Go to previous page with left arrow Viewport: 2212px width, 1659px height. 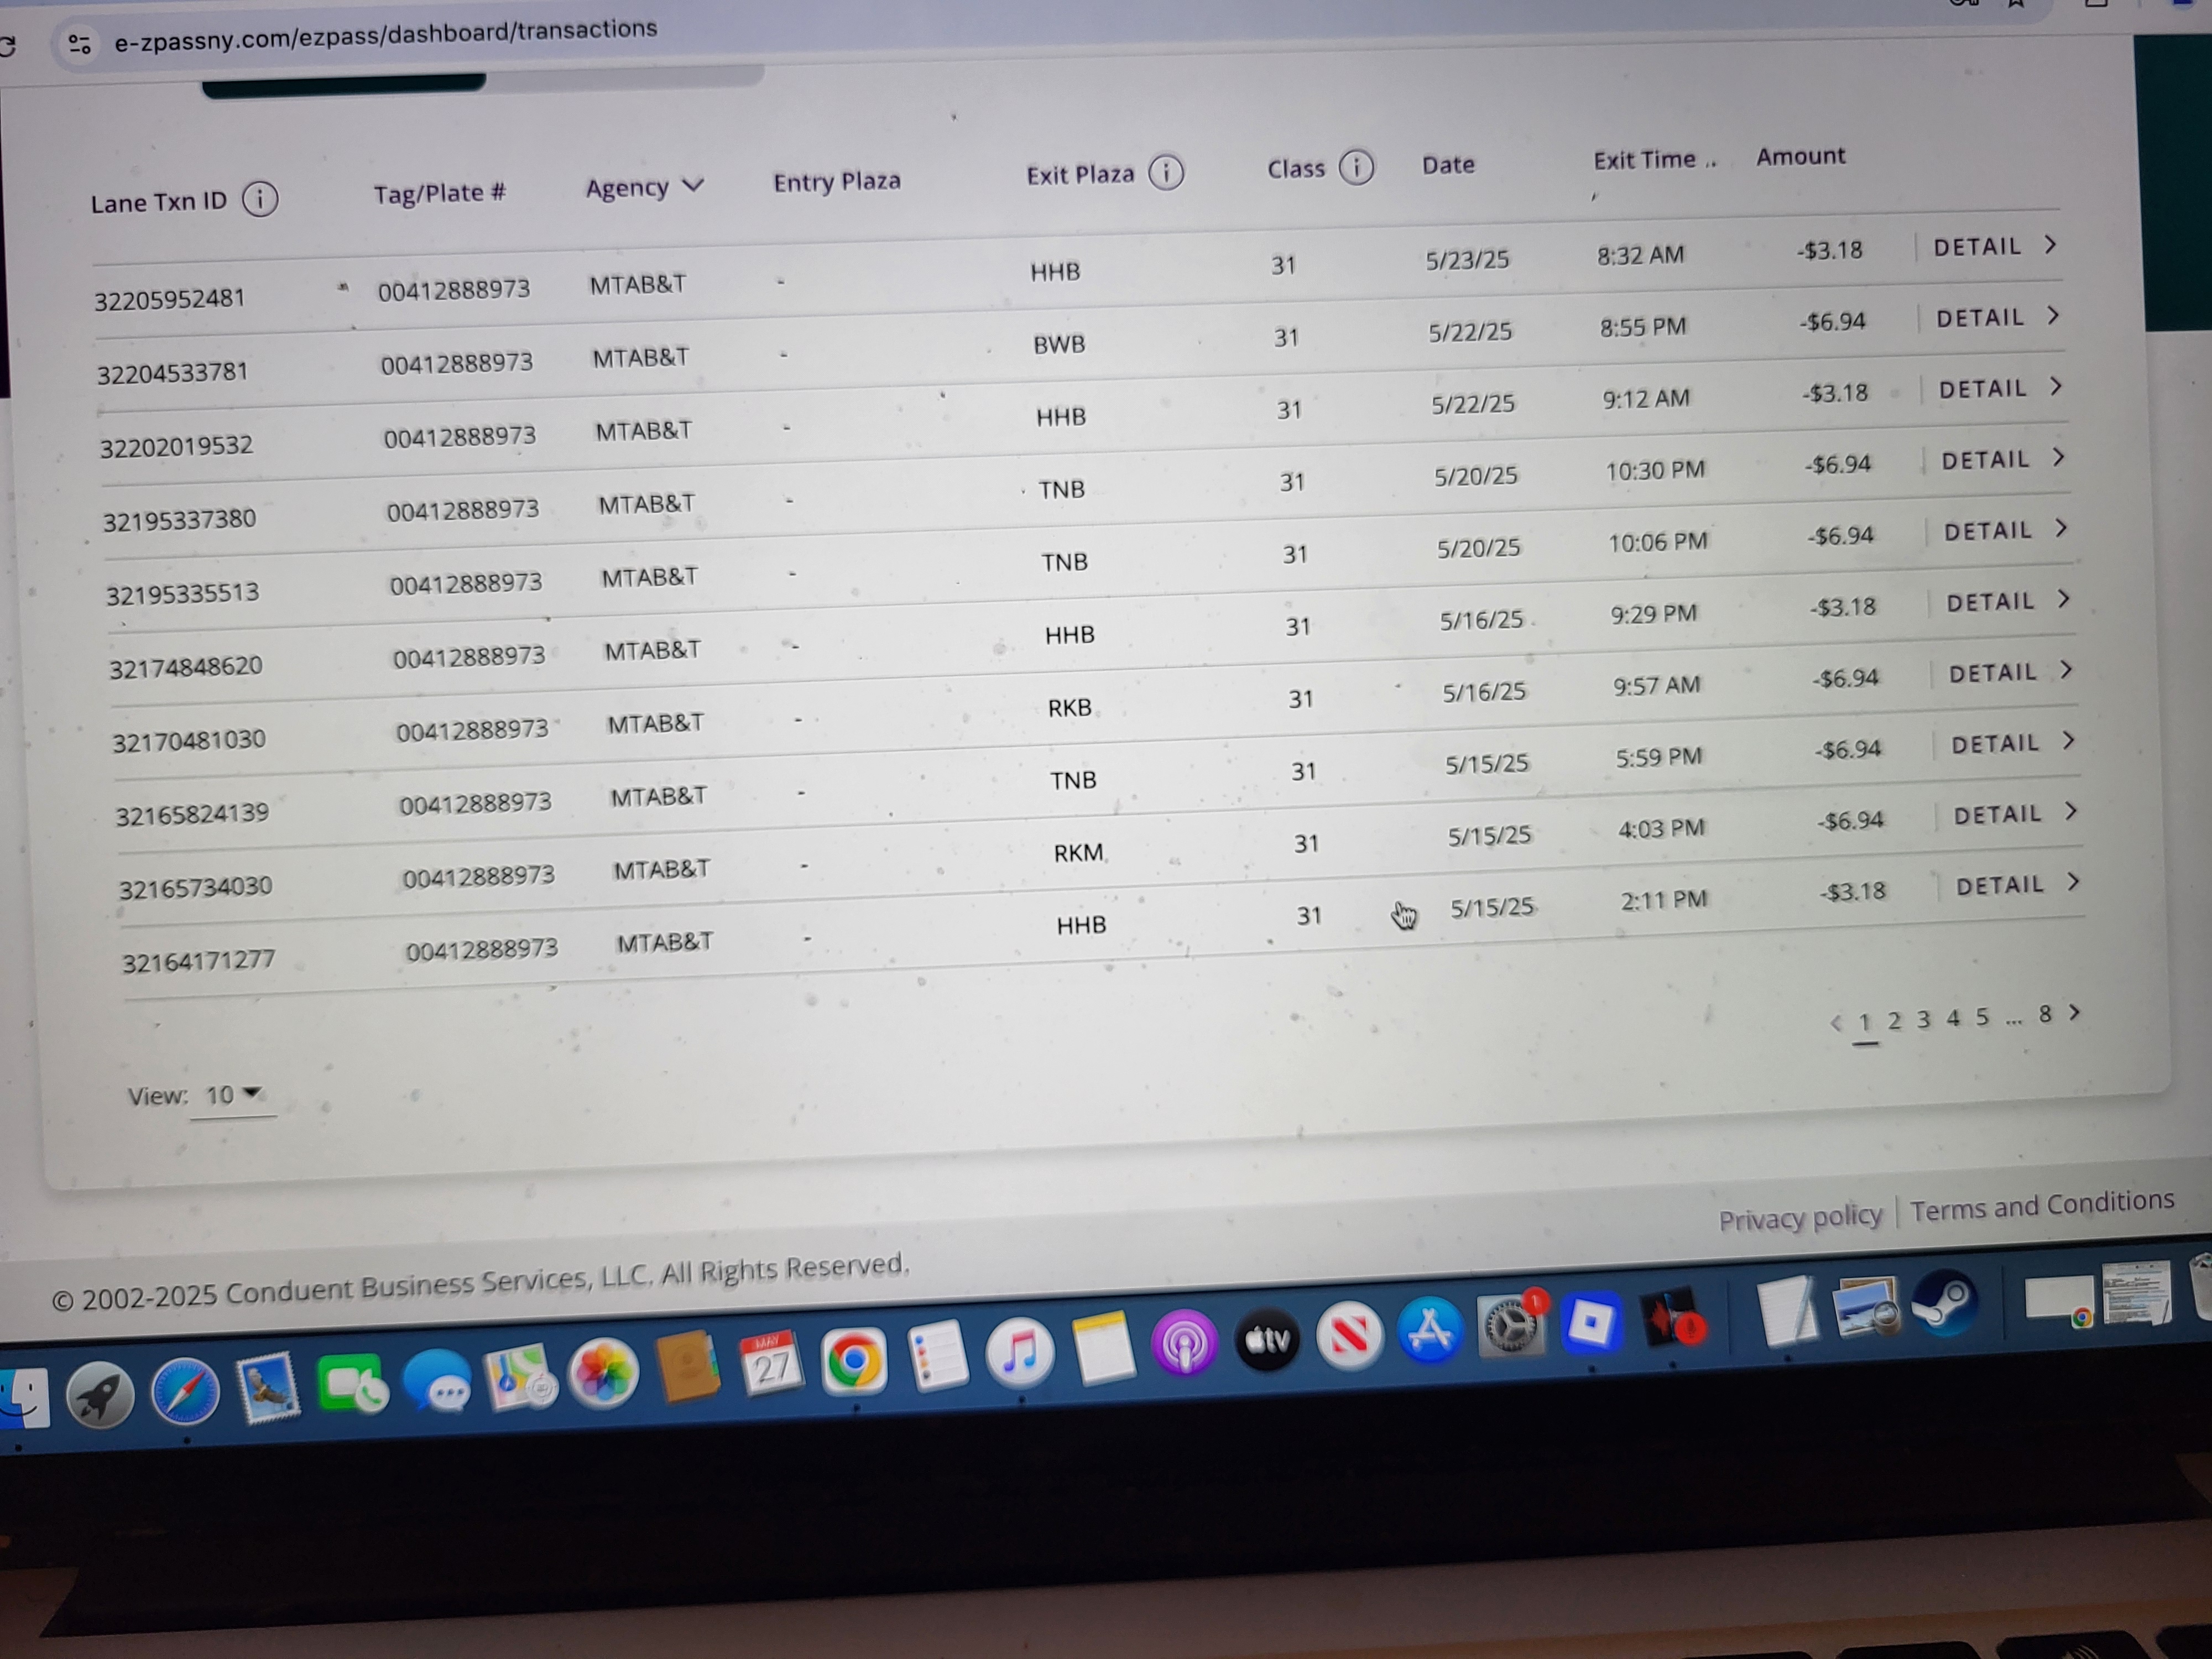[x=1836, y=1022]
